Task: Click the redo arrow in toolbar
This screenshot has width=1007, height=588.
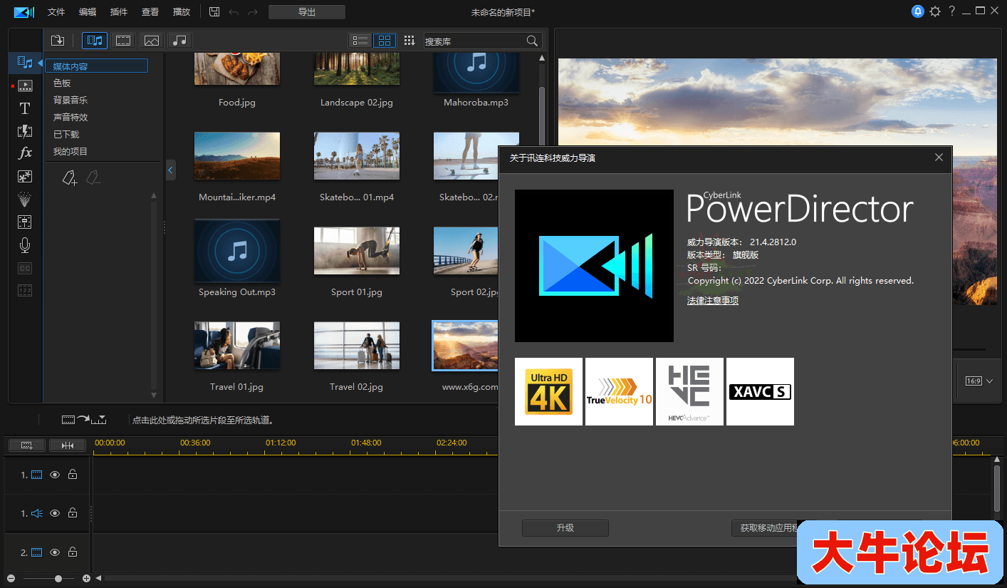Action: (x=253, y=12)
